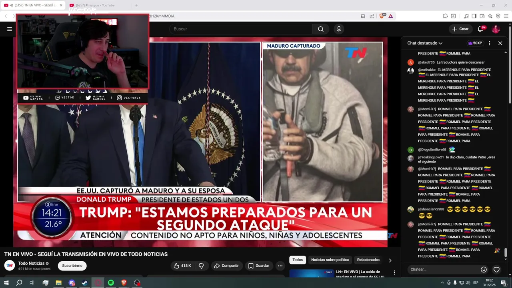Open File Explorer from taskbar
The image size is (512, 288).
(58, 283)
